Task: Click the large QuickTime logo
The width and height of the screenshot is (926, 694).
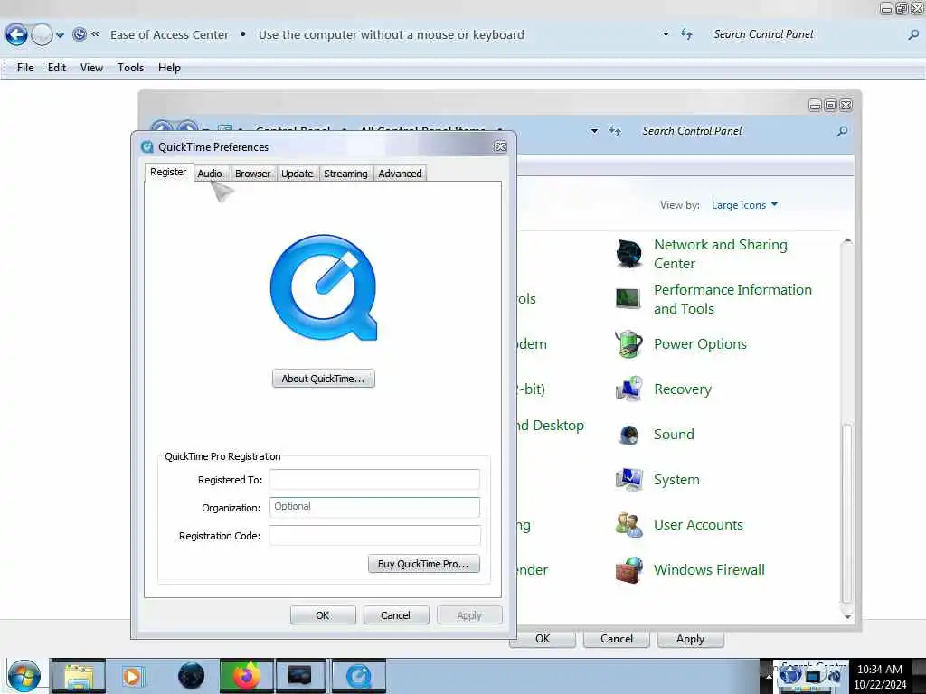Action: click(324, 287)
